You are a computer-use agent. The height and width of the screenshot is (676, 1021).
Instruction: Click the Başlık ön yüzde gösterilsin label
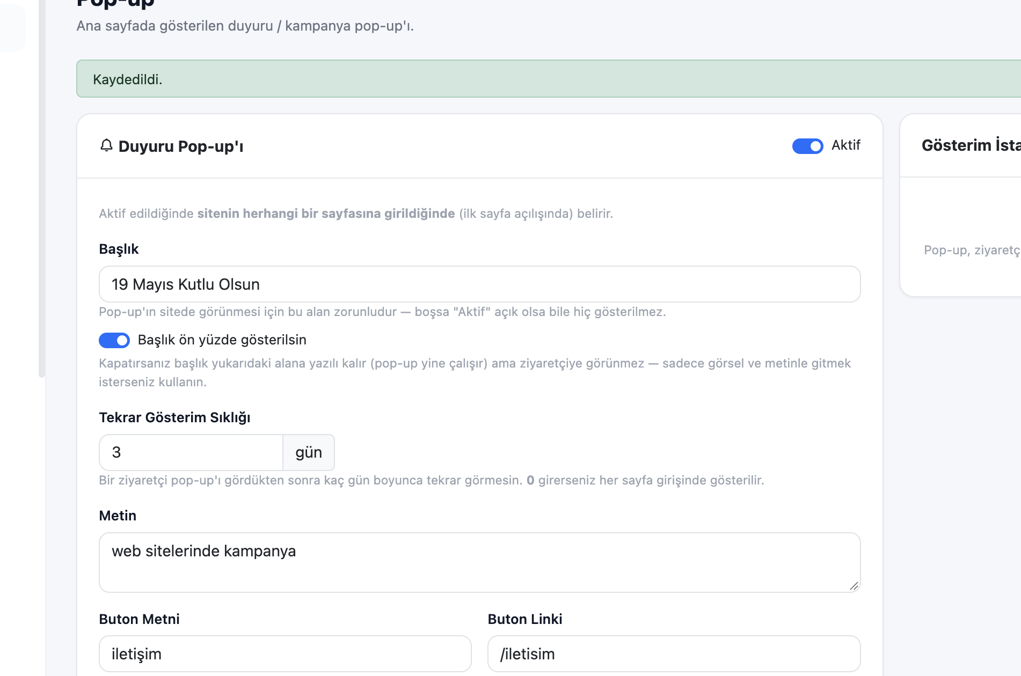click(222, 340)
